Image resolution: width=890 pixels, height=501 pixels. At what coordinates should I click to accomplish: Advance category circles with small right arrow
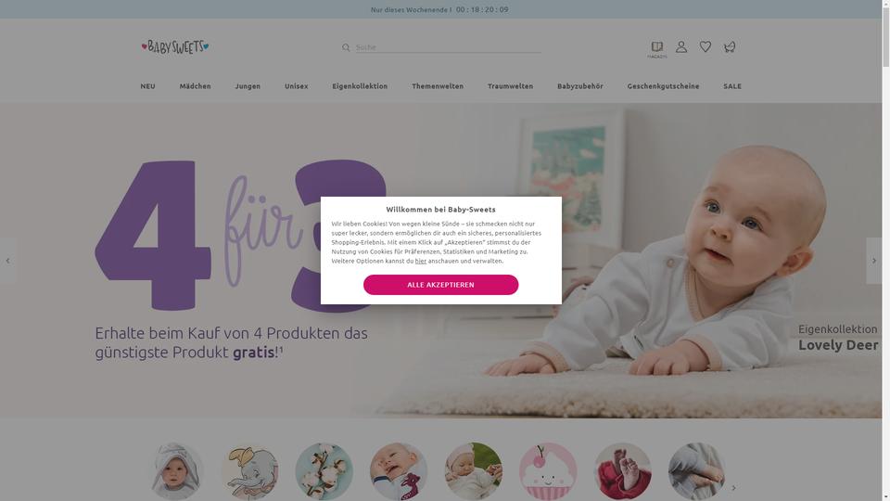tap(733, 488)
